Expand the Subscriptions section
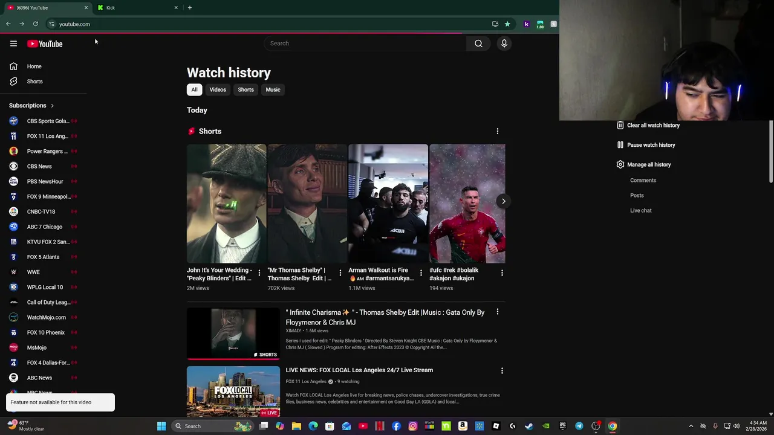 31,106
